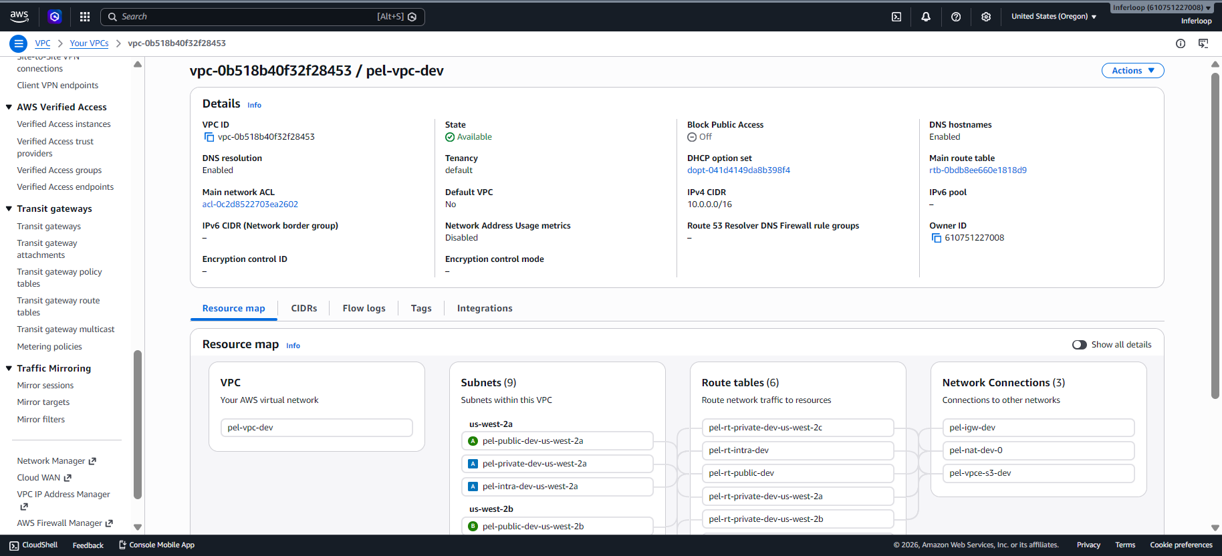Open the Feedback link in footer
Screen dimensions: 1222x556
coord(88,545)
